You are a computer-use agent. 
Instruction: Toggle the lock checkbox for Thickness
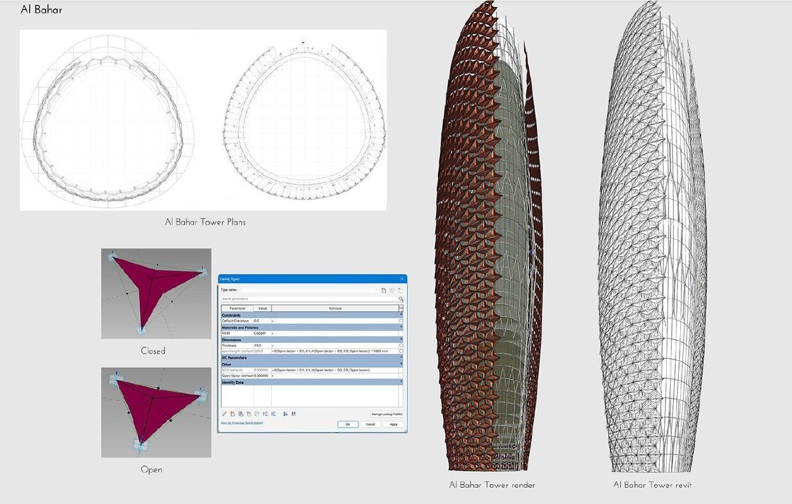pos(401,345)
